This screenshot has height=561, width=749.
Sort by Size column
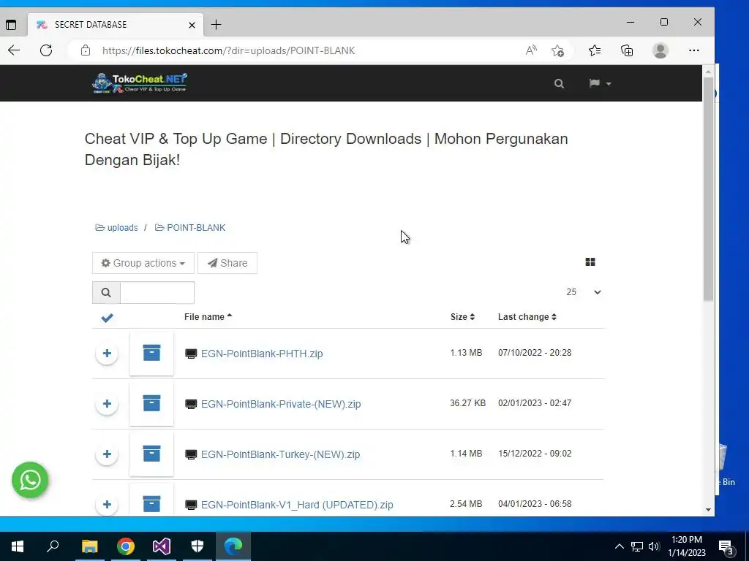coord(462,317)
